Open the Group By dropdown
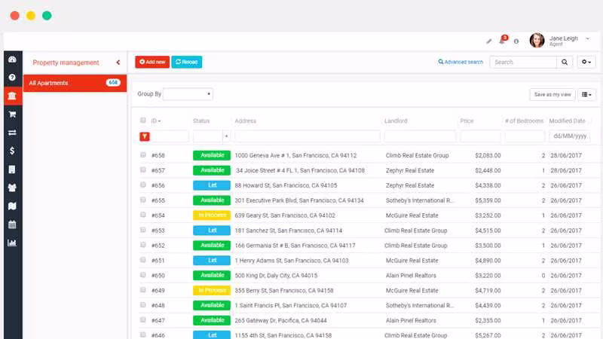This screenshot has height=339, width=603. click(188, 94)
